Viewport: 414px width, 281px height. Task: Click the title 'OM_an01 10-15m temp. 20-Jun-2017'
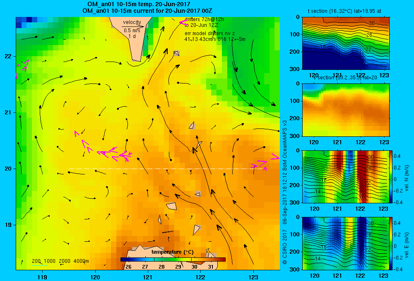click(139, 4)
